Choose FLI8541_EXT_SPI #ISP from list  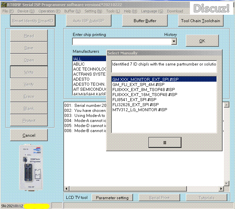[x=134, y=99]
